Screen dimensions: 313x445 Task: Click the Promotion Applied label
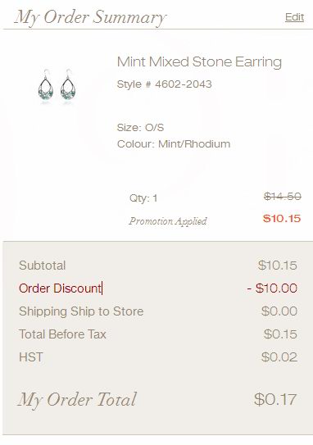(168, 220)
